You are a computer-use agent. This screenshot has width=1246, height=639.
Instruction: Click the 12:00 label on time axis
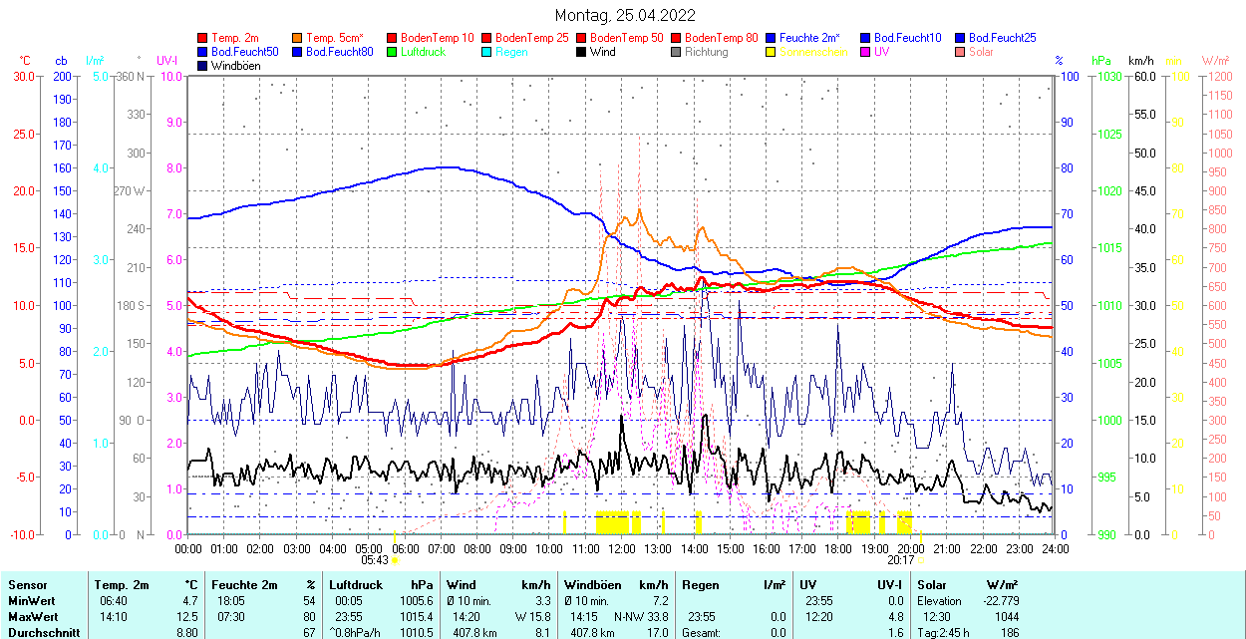pyautogui.click(x=622, y=548)
